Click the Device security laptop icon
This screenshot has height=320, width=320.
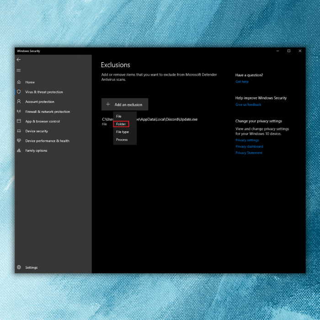coord(19,131)
